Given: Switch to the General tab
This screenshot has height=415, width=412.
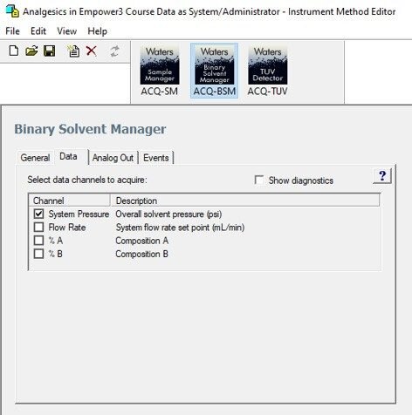Looking at the screenshot, I should pos(35,158).
